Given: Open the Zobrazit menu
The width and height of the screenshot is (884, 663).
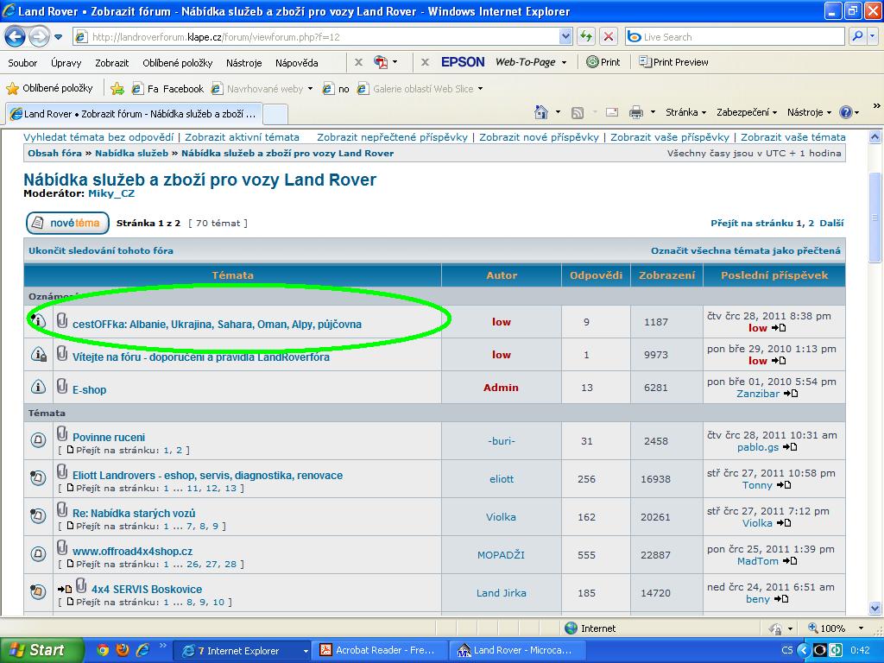Looking at the screenshot, I should pyautogui.click(x=111, y=63).
